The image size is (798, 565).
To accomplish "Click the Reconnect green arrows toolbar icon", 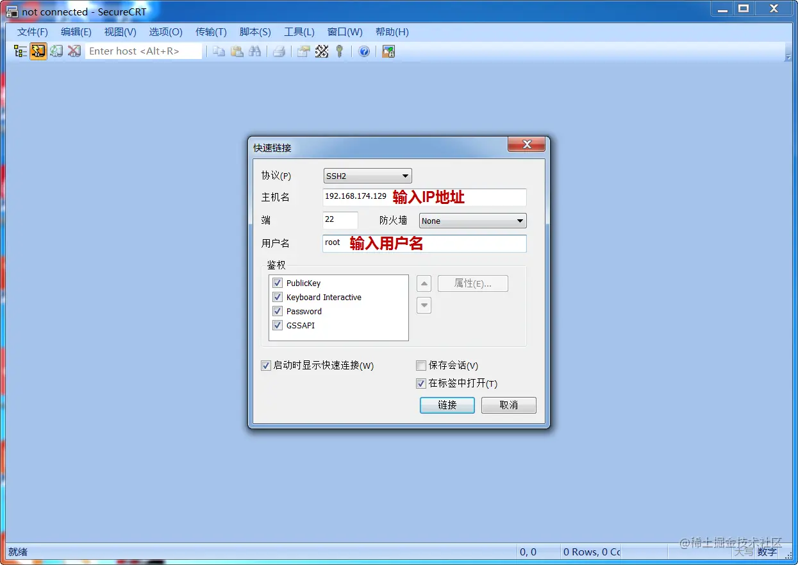I will [x=56, y=51].
